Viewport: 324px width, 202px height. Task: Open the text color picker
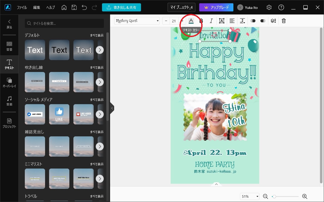pos(191,21)
